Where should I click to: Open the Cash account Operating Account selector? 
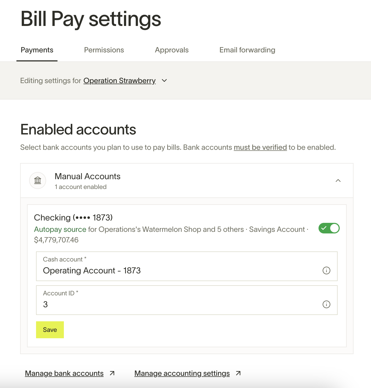187,266
